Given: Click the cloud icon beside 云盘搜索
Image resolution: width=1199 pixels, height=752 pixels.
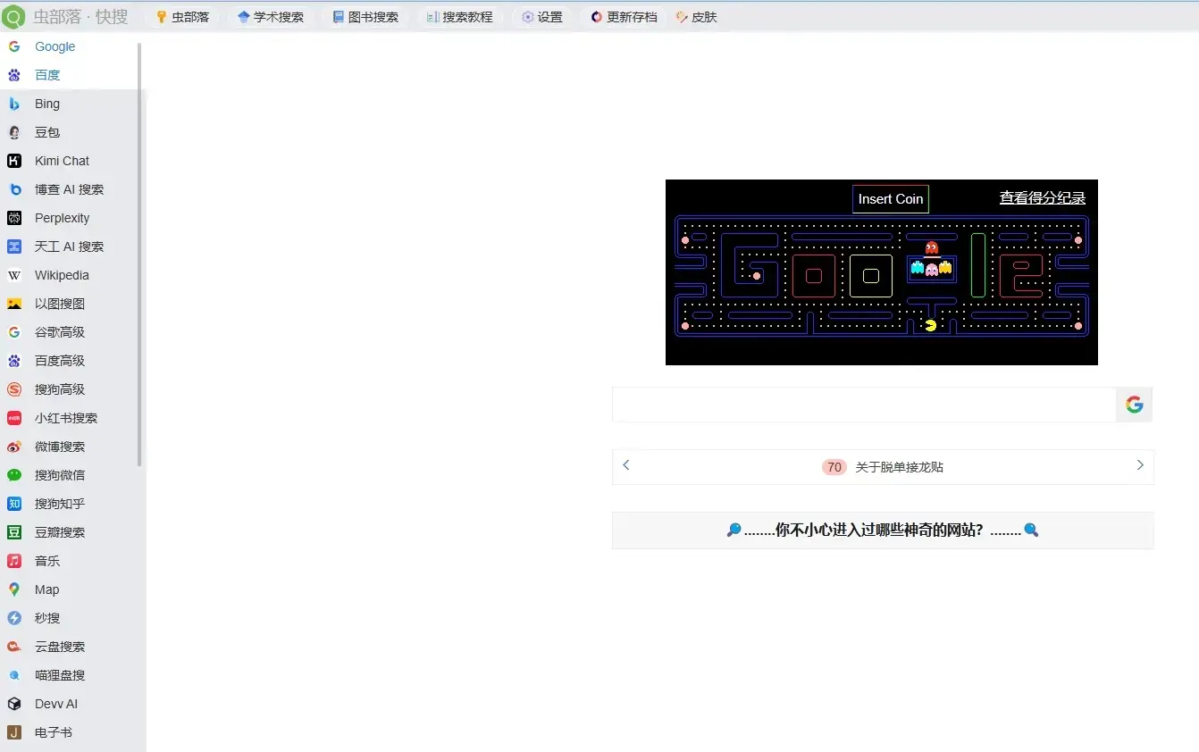Looking at the screenshot, I should (x=14, y=647).
